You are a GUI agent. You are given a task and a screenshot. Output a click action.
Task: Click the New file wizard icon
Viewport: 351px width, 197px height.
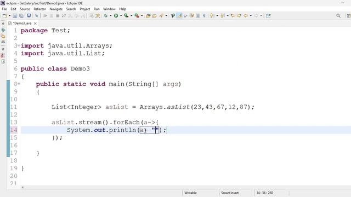click(4, 16)
